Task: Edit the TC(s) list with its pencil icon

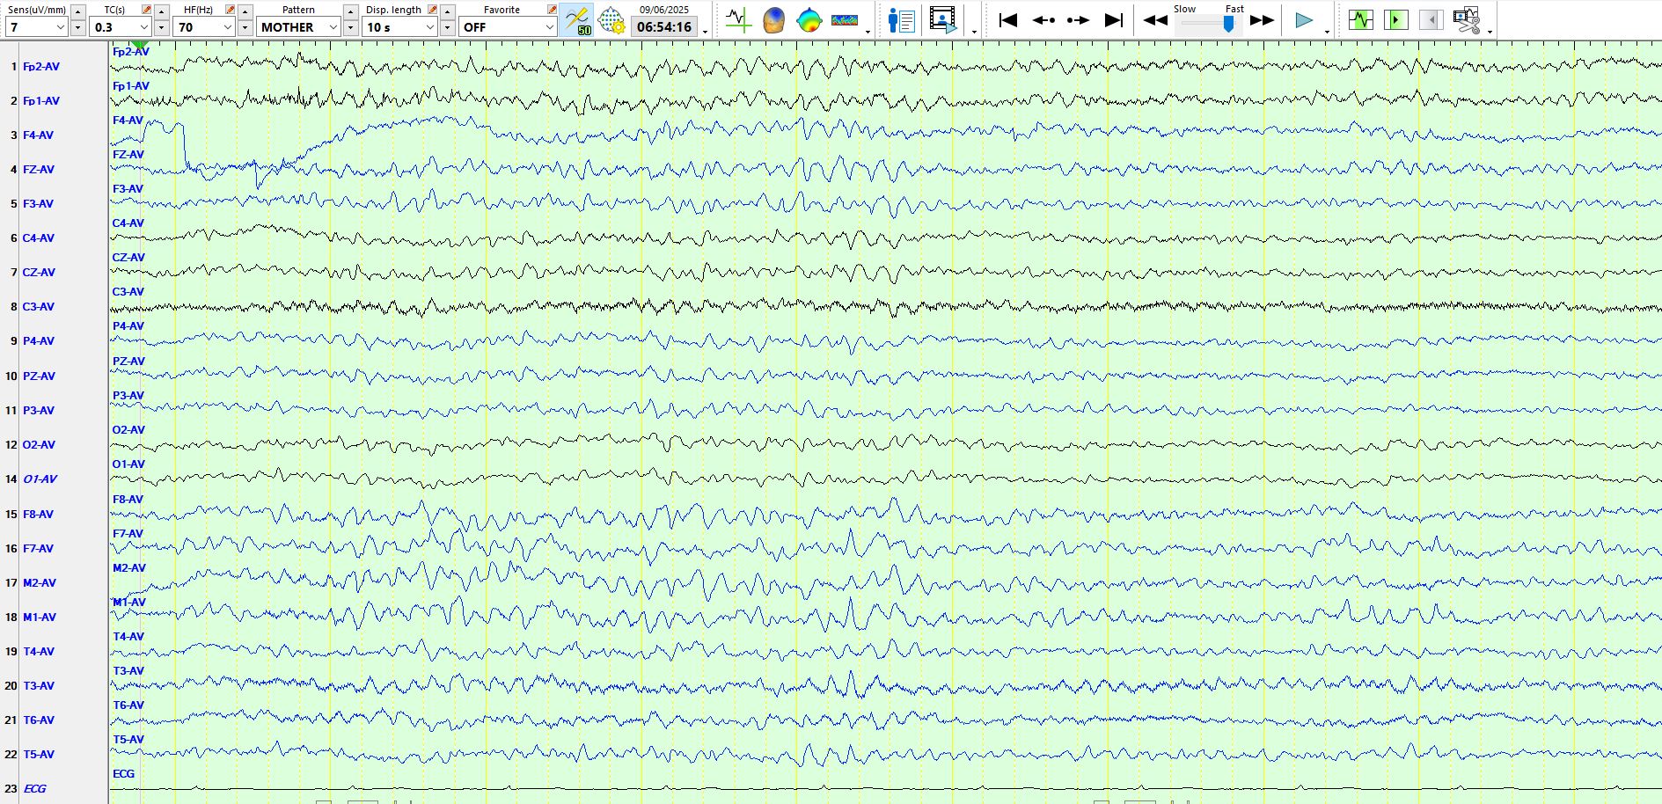Action: pyautogui.click(x=146, y=10)
